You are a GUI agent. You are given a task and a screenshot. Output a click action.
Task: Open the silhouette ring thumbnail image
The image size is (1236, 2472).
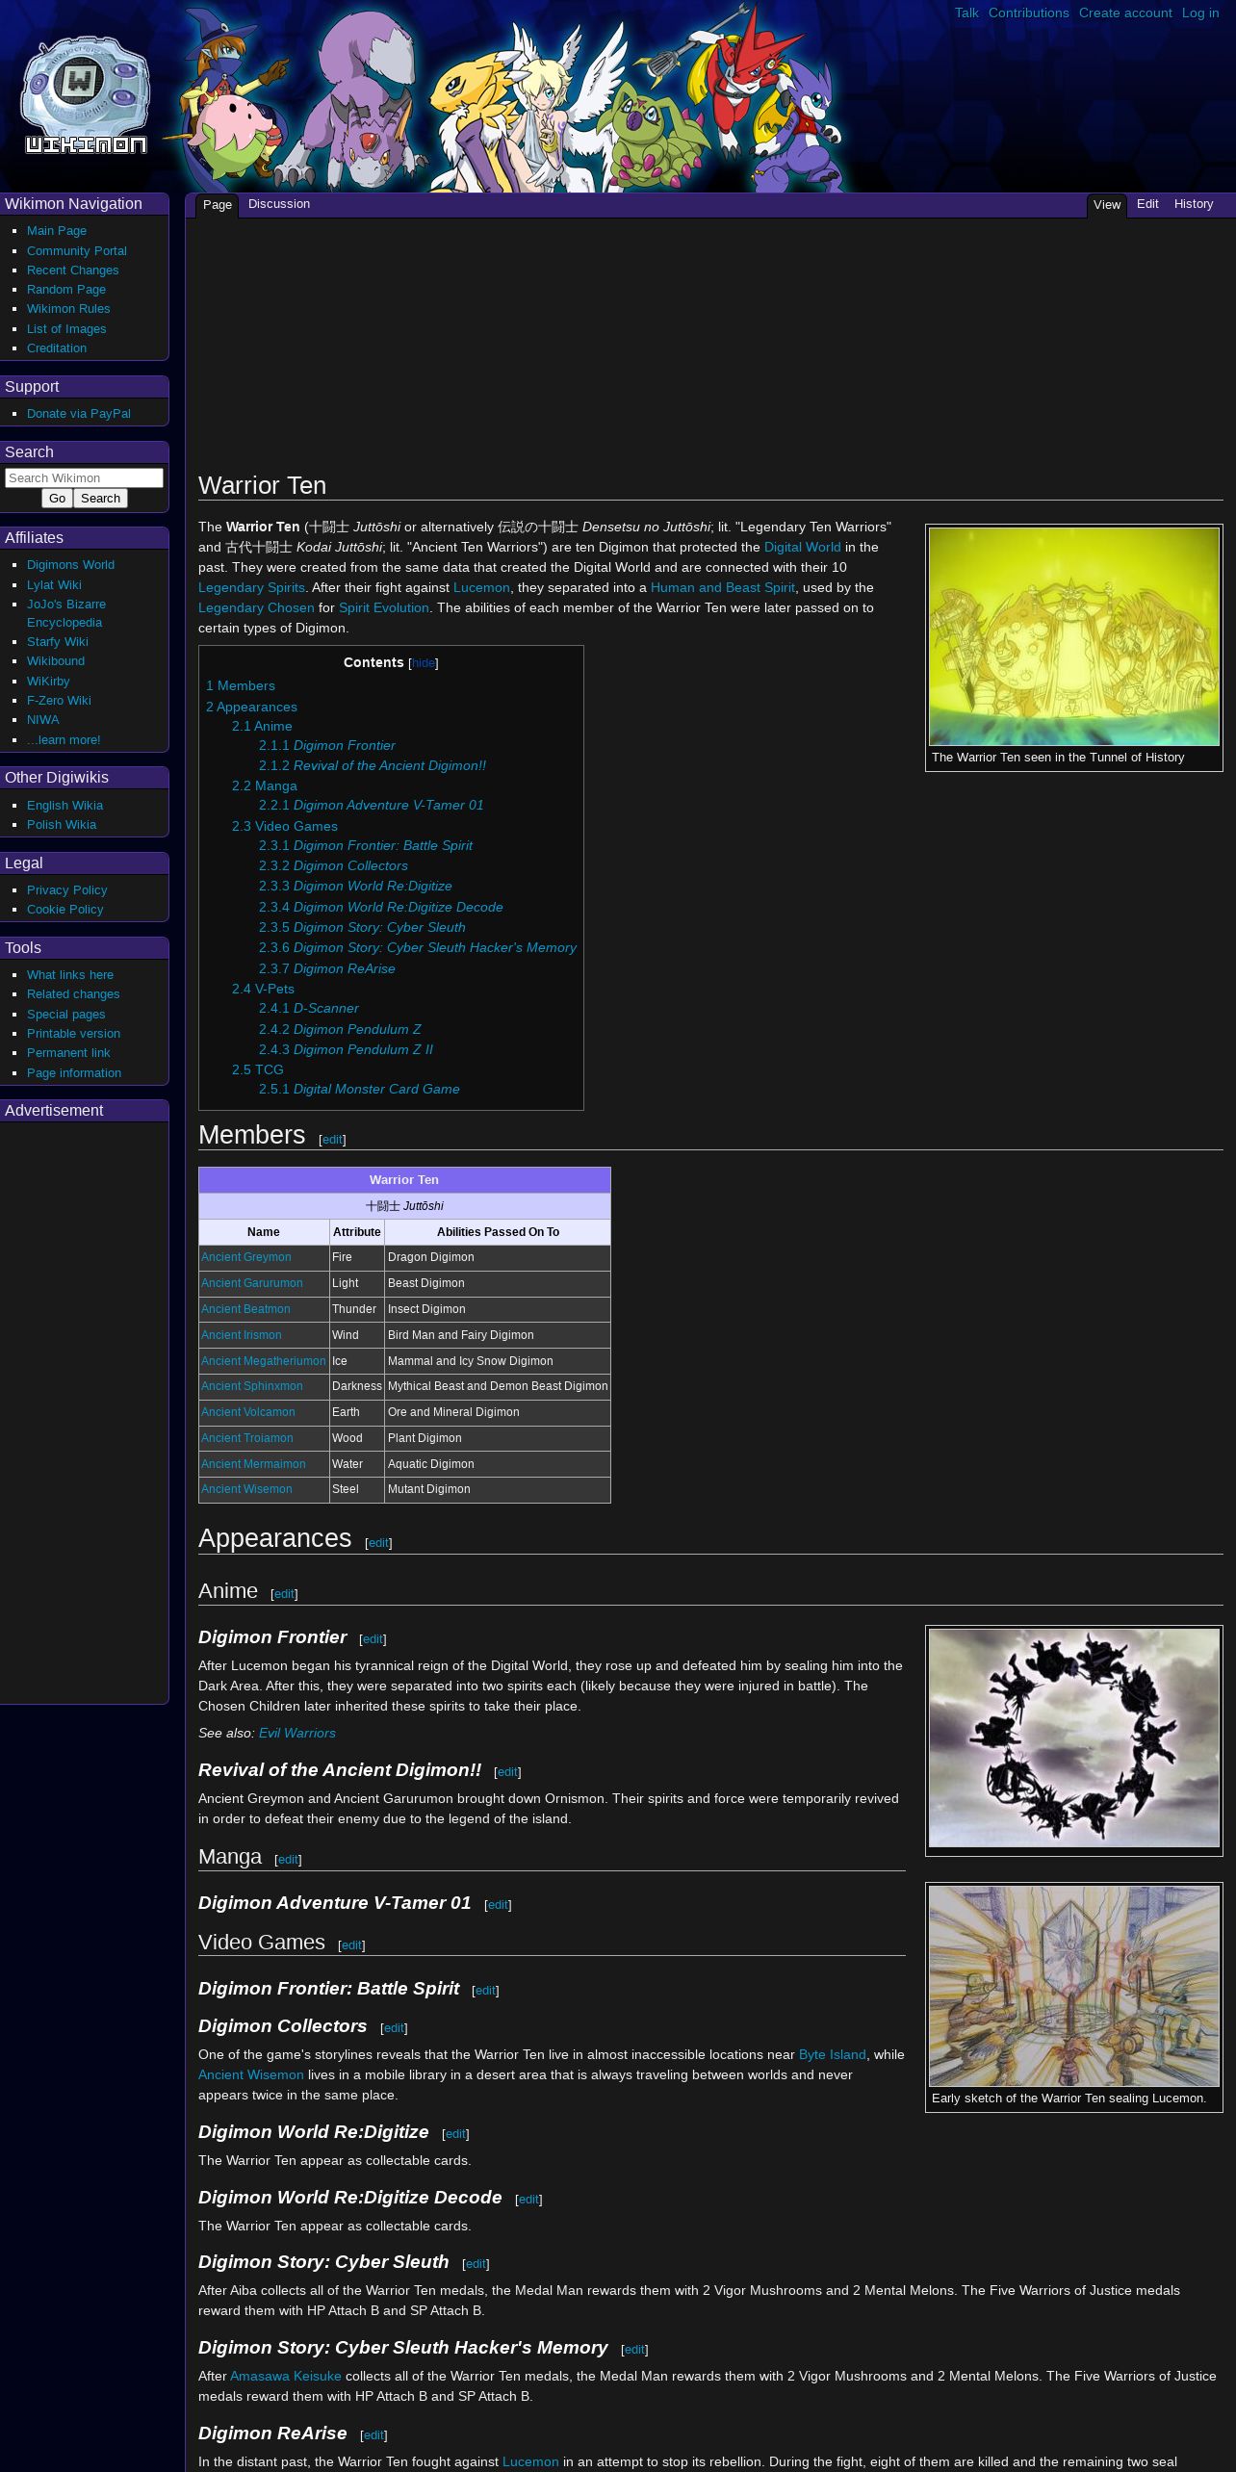pos(1074,1738)
